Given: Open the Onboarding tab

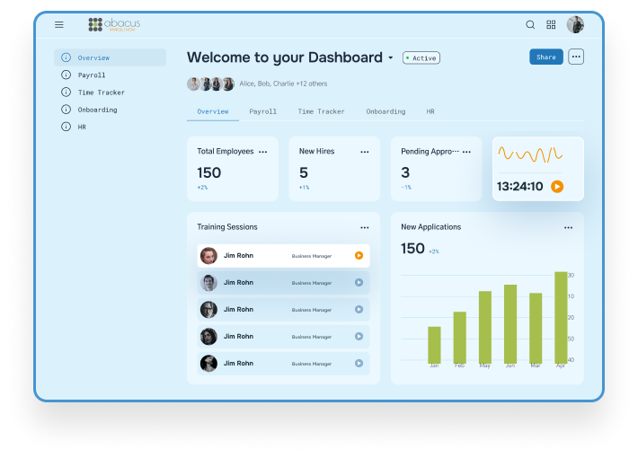Looking at the screenshot, I should click(385, 111).
